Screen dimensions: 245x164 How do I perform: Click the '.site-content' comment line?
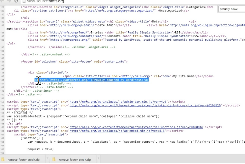[50, 54]
